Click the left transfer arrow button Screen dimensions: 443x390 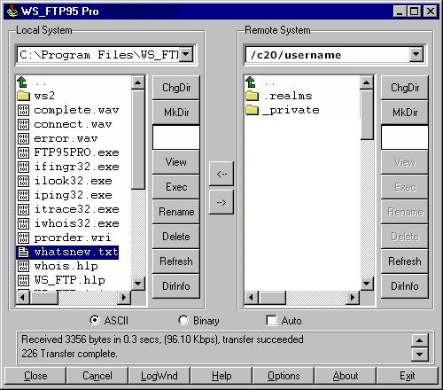[x=221, y=174]
